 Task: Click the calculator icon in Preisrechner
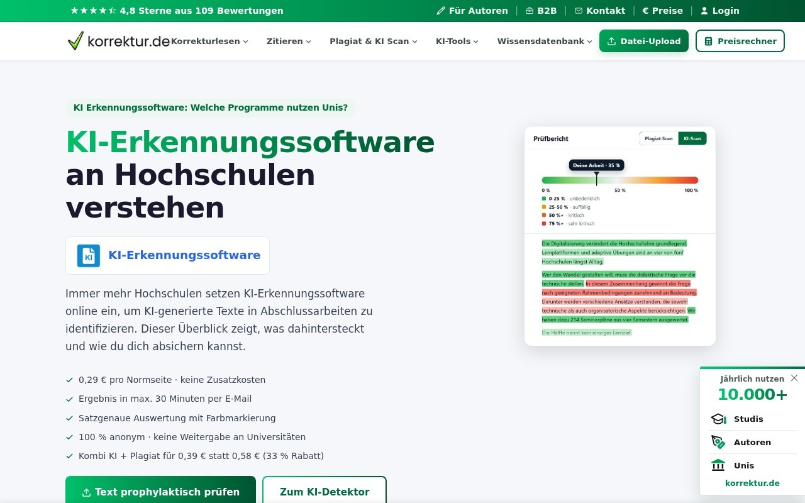coord(709,41)
